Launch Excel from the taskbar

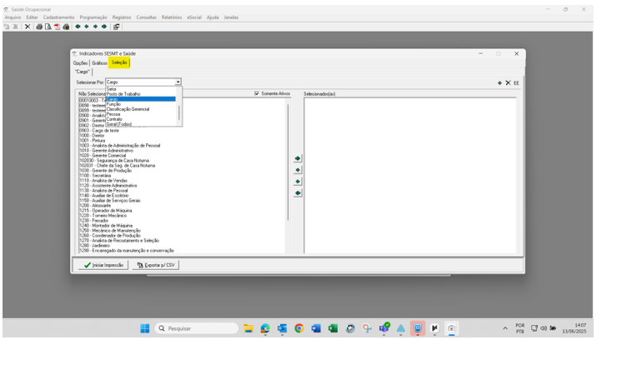coord(333,328)
